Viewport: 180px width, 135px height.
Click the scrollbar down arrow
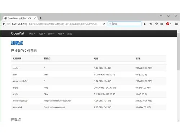[x=178, y=121]
